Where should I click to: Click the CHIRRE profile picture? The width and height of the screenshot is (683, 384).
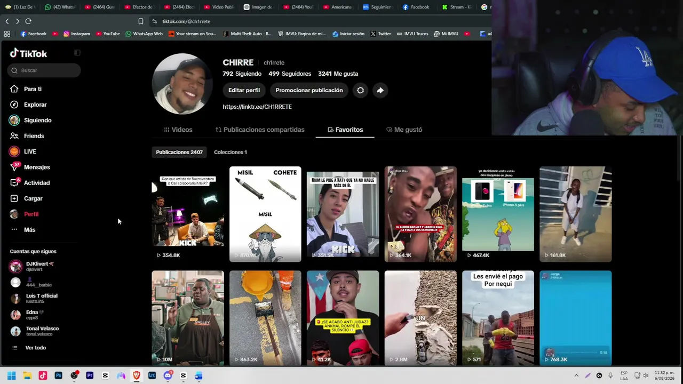tap(182, 84)
